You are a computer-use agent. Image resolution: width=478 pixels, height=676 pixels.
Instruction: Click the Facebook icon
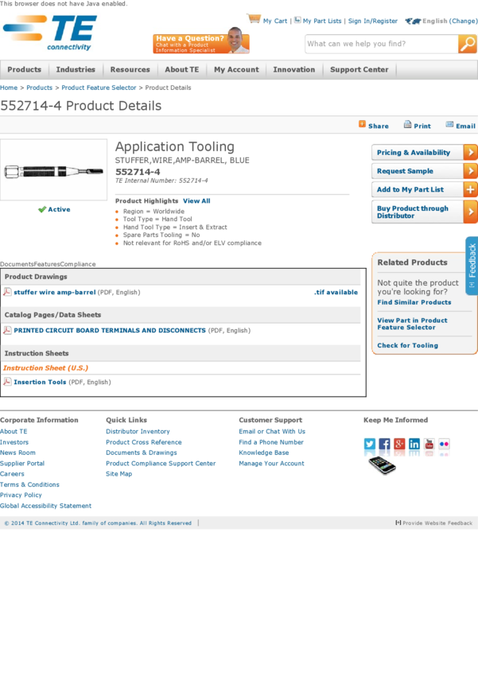pos(384,444)
